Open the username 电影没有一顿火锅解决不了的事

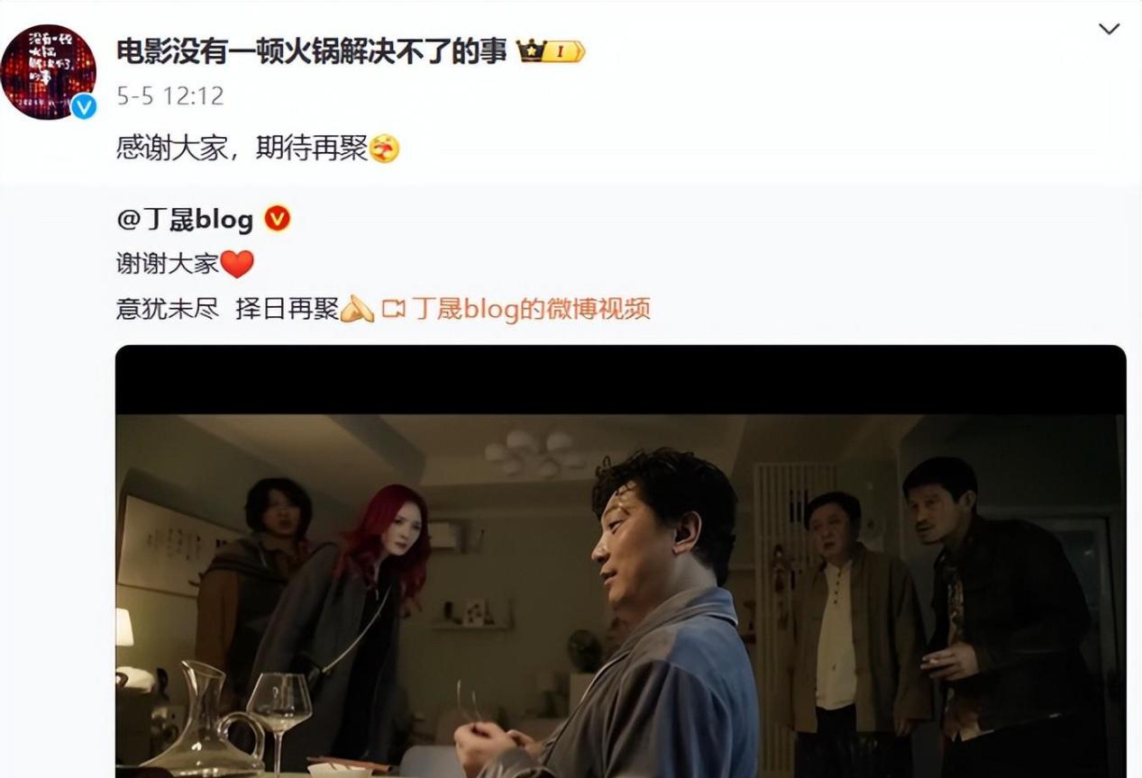(312, 51)
